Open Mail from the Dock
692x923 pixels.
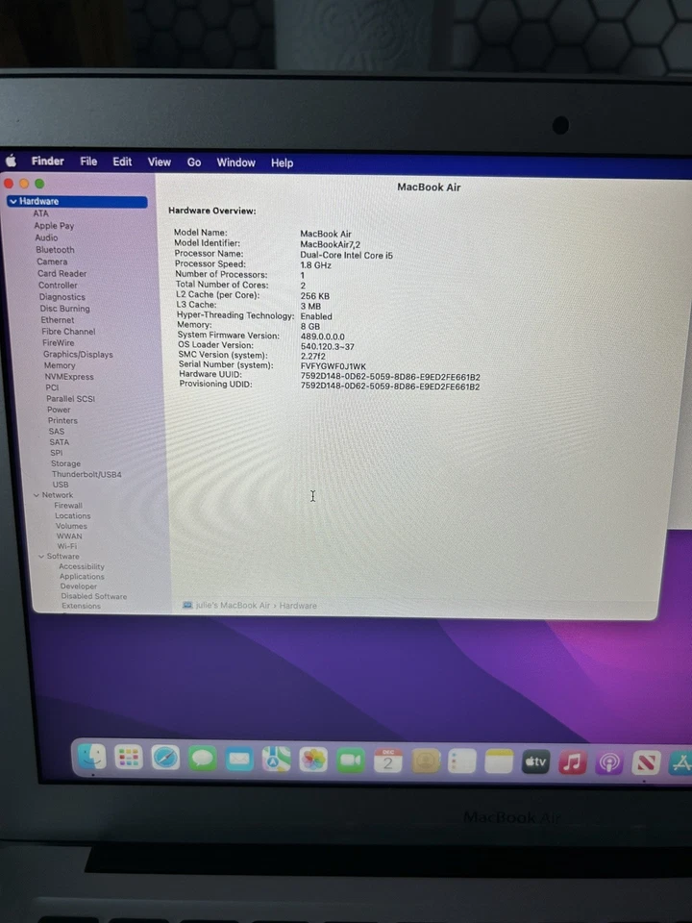(x=239, y=759)
